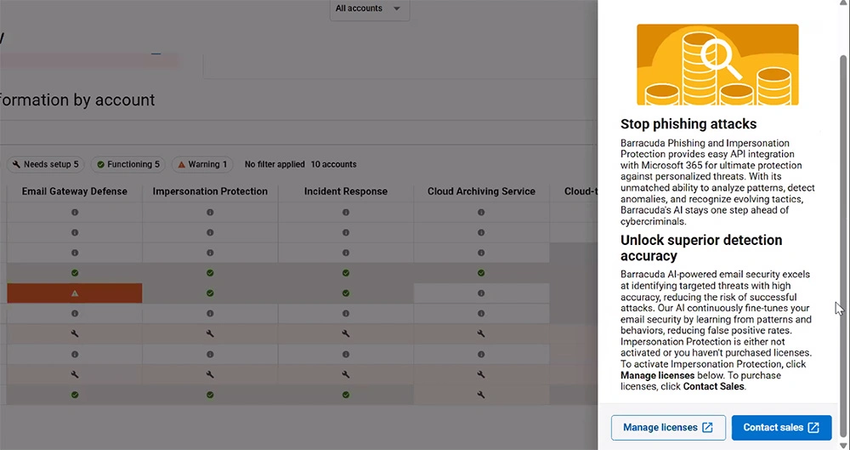Viewport: 850px width, 450px height.
Task: Sort by the Email Gateway Defense column header
Action: tap(74, 191)
